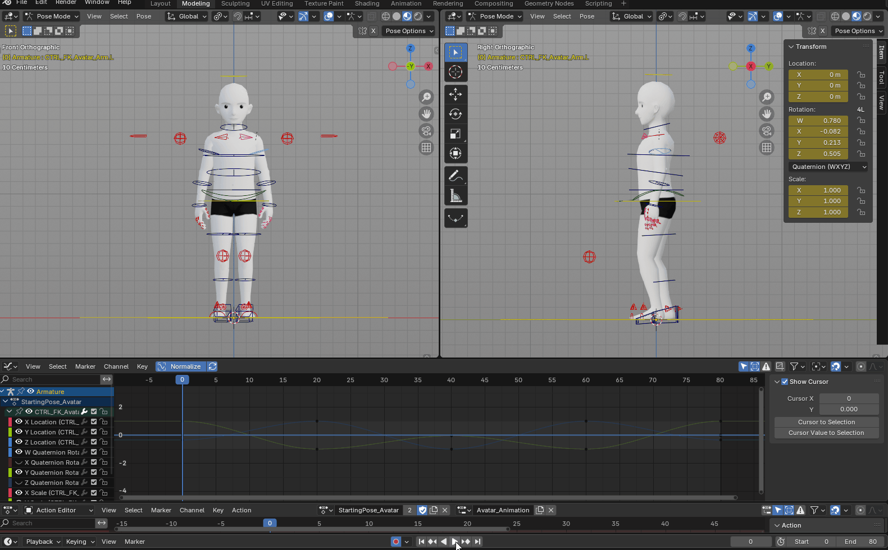Hide the X Location channel curve
This screenshot has height=550, width=888.
19,422
